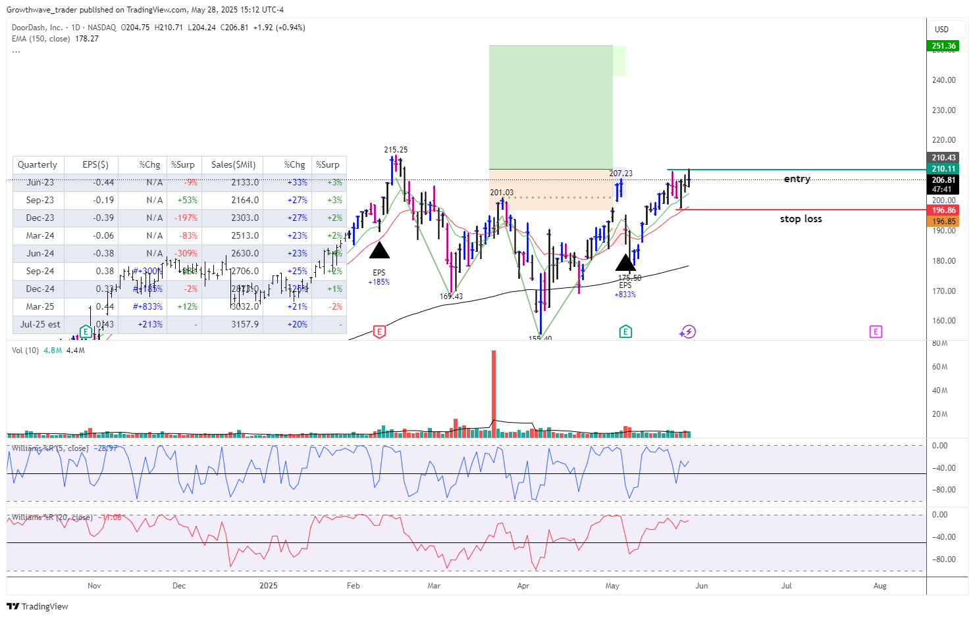
Task: Click the 2164.0 sales value
Action: pos(245,200)
